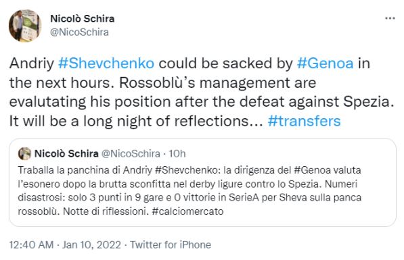Open the Nicolò Schira display name at top

click(x=82, y=19)
